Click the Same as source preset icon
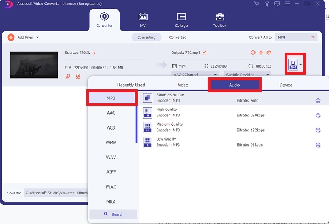The width and height of the screenshot is (329, 224). point(148,98)
